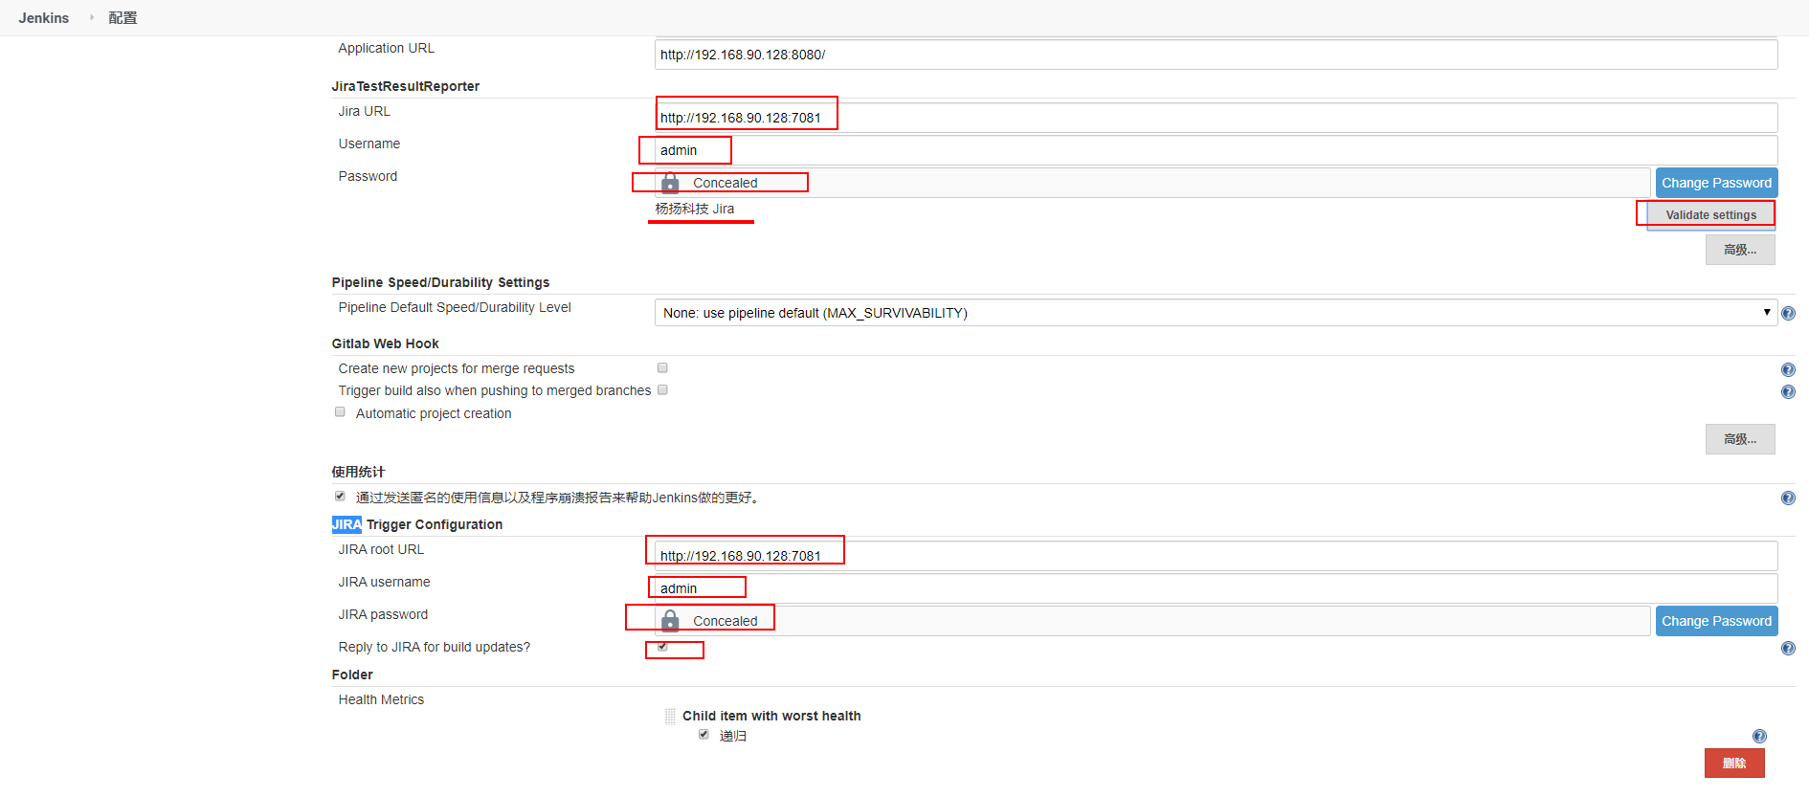Expand 高级 options under JiraTestResultReporter
Screen dimensions: 1809x797
(x=1740, y=250)
